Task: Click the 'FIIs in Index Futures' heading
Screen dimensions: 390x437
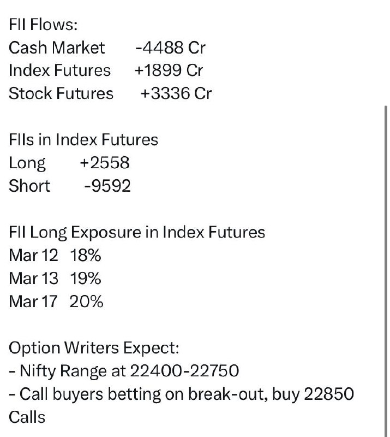Action: point(83,140)
